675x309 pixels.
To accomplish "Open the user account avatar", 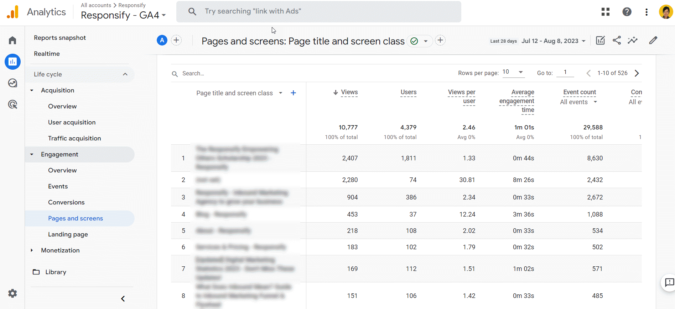I will point(666,12).
